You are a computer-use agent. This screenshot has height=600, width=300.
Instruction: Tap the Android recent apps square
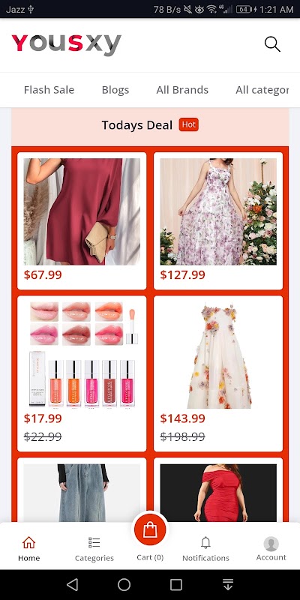point(176,584)
